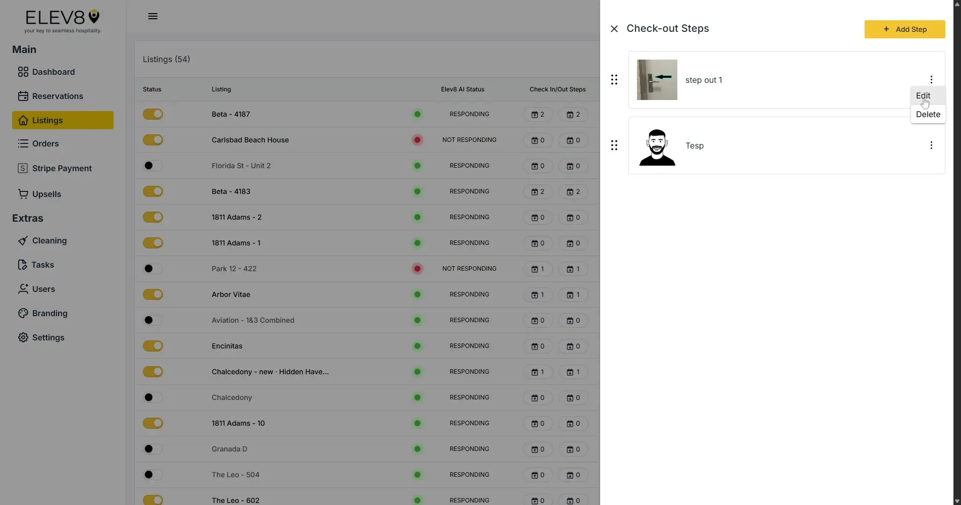This screenshot has width=961, height=505.
Task: Choose Delete from the open context menu
Action: pyautogui.click(x=928, y=114)
